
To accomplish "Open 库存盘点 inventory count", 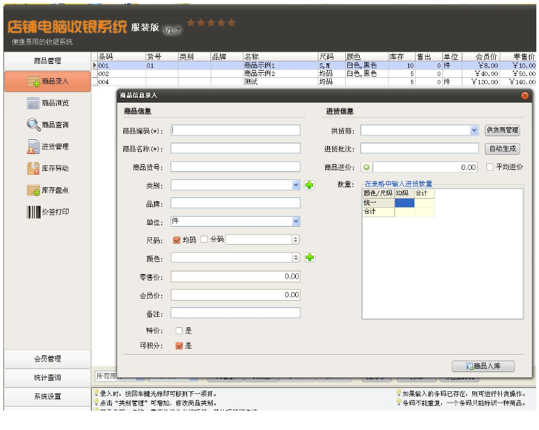I will click(x=47, y=191).
